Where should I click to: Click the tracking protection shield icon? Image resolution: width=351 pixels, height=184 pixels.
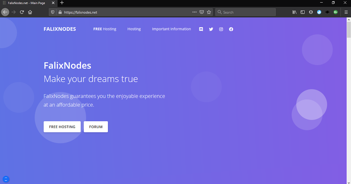53,12
